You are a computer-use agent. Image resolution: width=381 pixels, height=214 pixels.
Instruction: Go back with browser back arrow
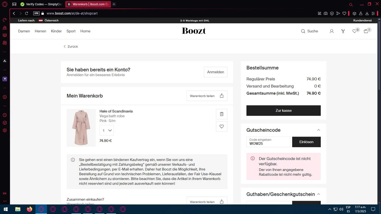click(x=14, y=13)
